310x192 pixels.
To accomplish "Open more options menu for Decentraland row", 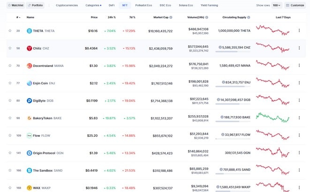I will tap(299, 65).
